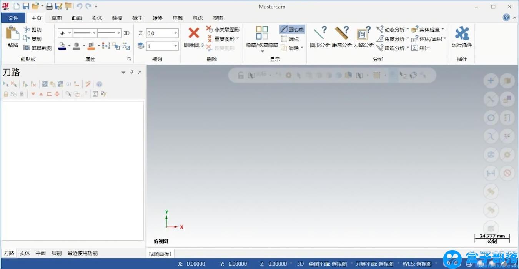
Task: Toggle the 3D construction mode in ribbon
Action: coord(126,33)
